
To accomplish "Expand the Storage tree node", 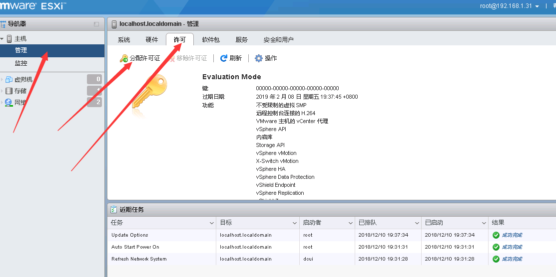I will tap(2, 91).
